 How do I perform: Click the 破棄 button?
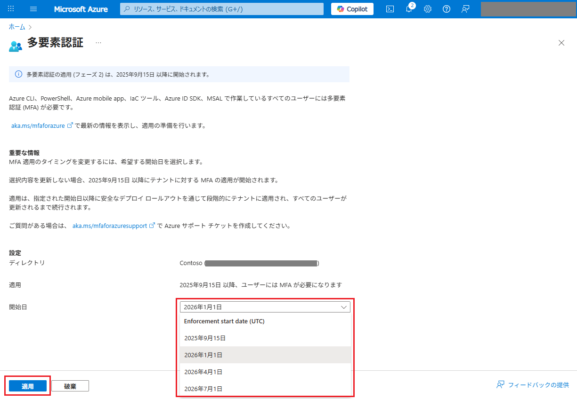(70, 385)
